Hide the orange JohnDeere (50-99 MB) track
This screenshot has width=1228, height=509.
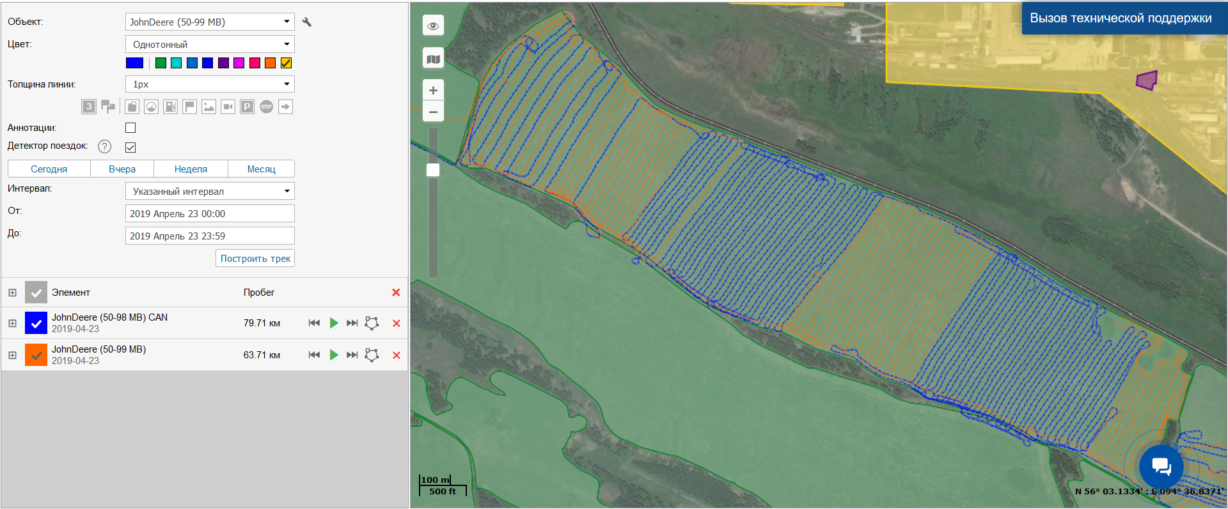pos(36,355)
